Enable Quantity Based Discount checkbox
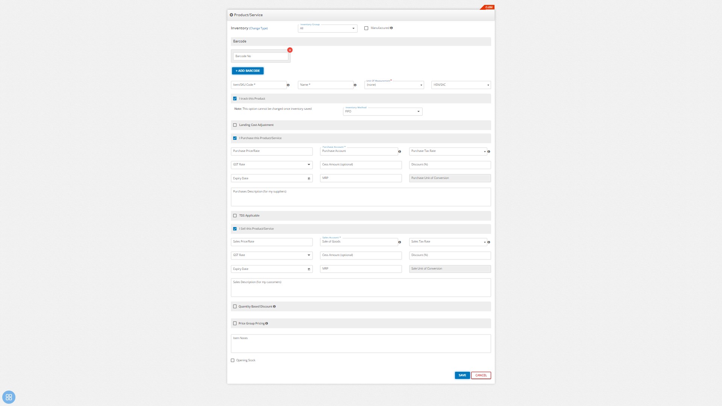This screenshot has width=722, height=406. [x=235, y=307]
